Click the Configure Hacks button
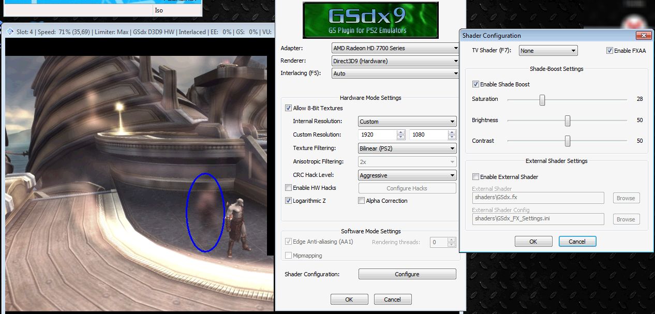The width and height of the screenshot is (655, 314). (407, 188)
